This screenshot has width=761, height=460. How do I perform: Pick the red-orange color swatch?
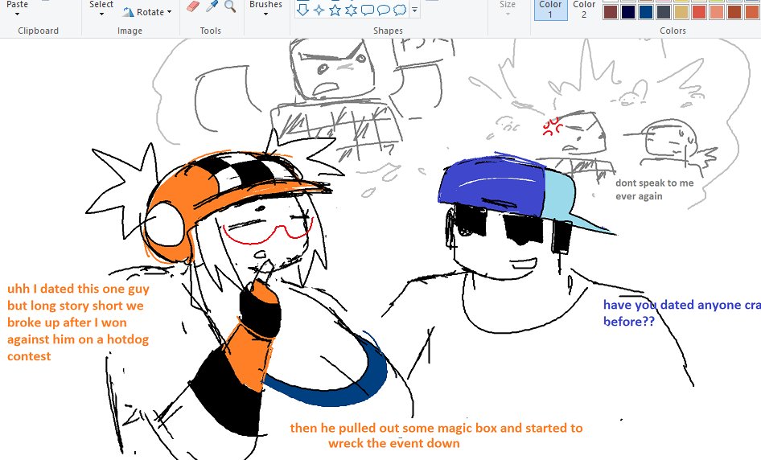tap(699, 13)
